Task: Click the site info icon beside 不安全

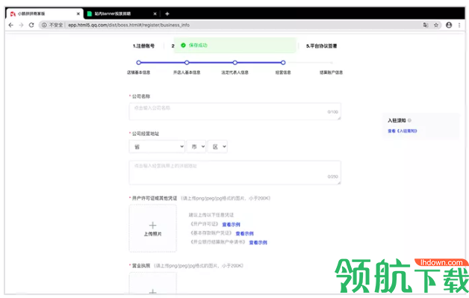Action: pos(44,25)
